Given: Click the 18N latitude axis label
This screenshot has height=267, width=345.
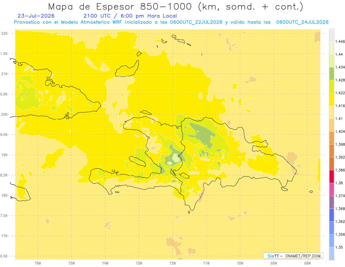Looking at the screenshot, I should pyautogui.click(x=5, y=195).
